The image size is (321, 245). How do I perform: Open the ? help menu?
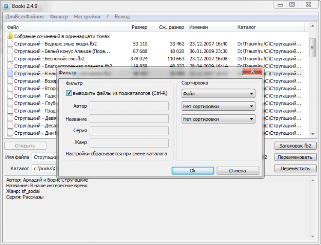pyautogui.click(x=107, y=17)
